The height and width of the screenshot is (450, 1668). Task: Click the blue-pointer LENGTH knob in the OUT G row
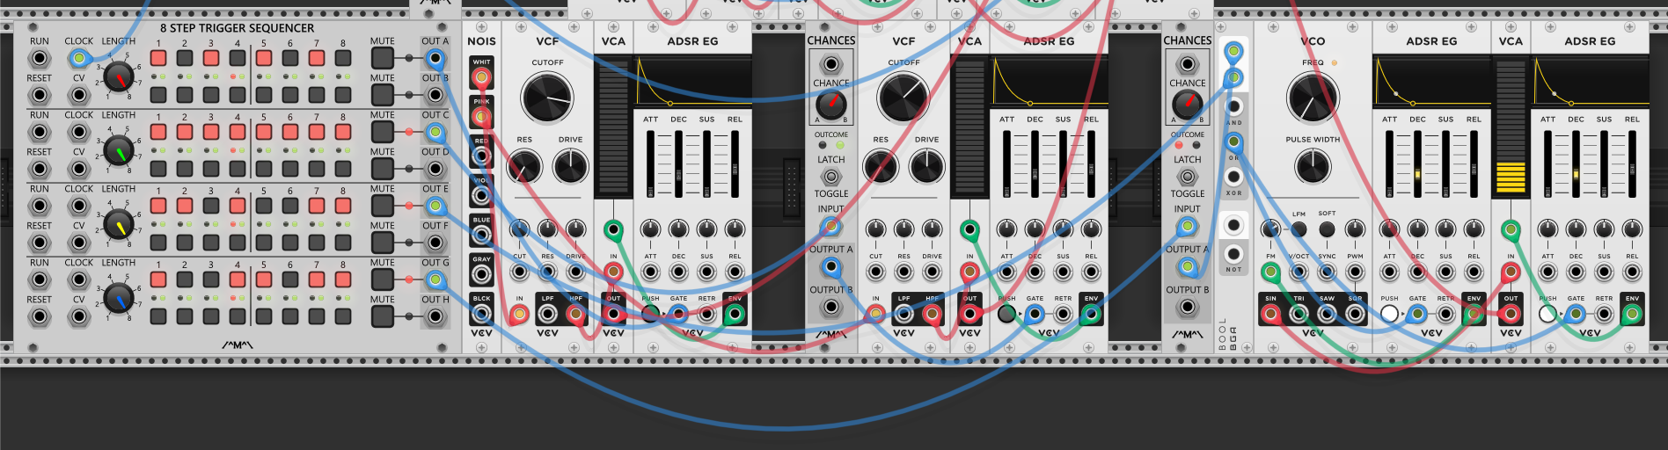(118, 299)
